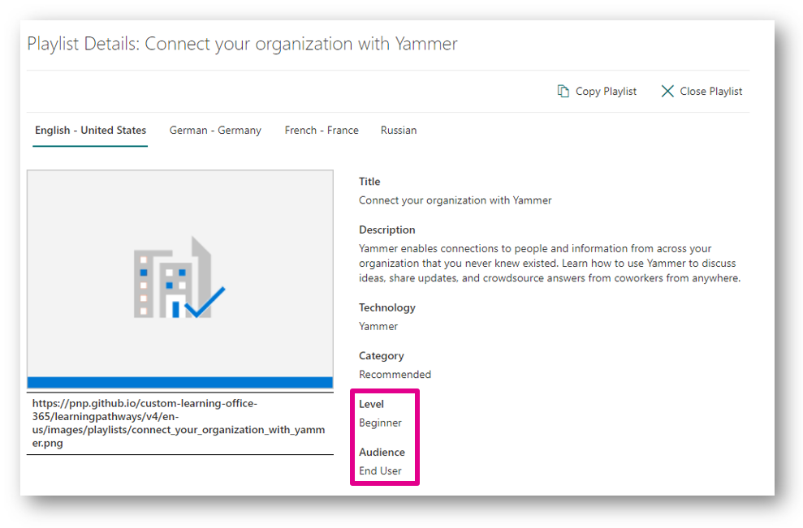Image resolution: width=803 pixels, height=528 pixels.
Task: Click the Technology value 'Yammer'
Action: click(378, 326)
